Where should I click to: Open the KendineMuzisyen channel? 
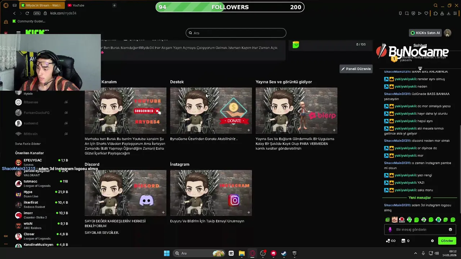[x=41, y=245]
